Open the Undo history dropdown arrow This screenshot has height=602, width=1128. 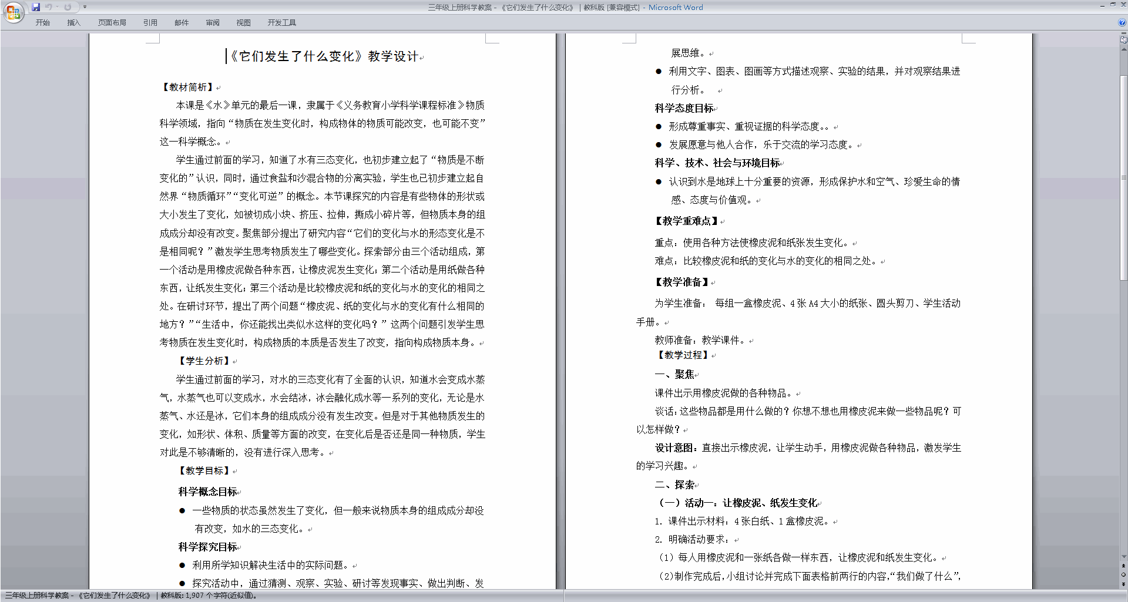(57, 7)
